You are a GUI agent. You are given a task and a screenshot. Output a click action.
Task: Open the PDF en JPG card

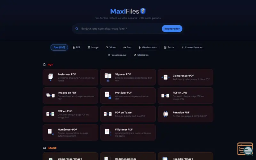pos(186,95)
